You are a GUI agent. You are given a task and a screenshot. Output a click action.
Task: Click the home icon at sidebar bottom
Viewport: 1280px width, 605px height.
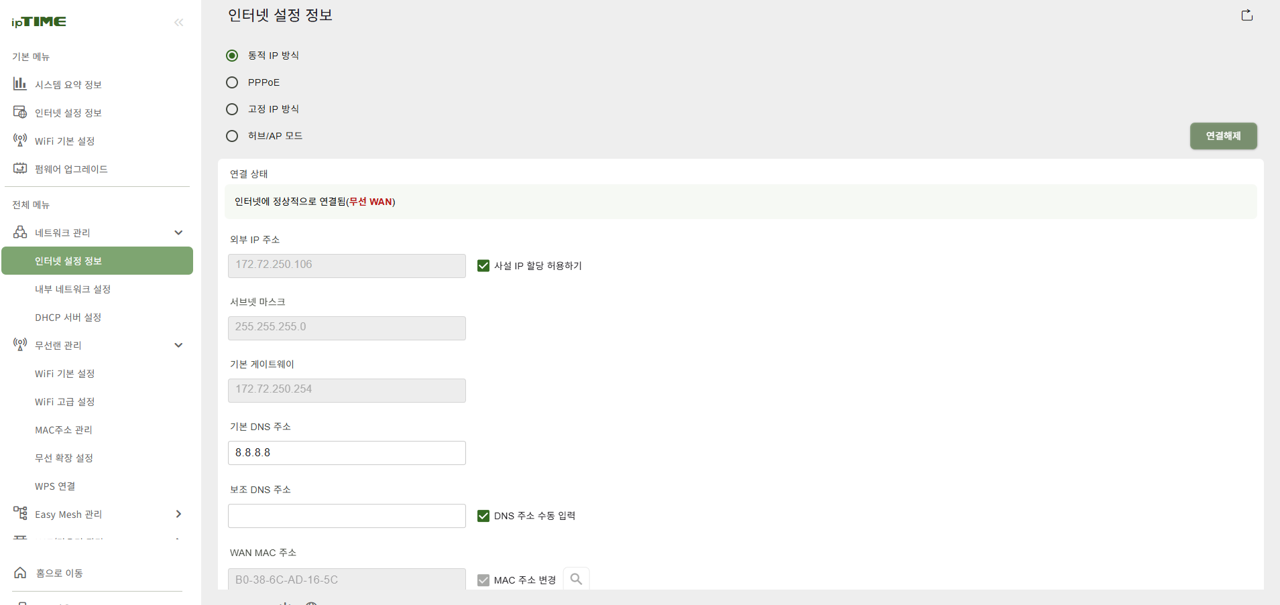pos(20,573)
